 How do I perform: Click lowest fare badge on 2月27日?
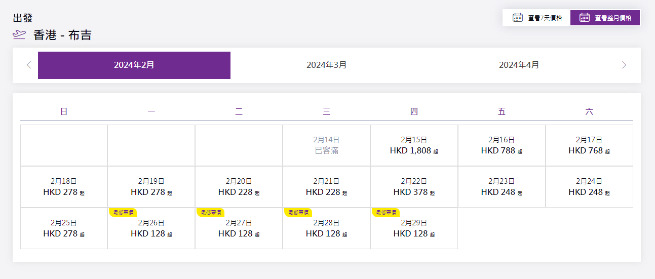point(210,213)
